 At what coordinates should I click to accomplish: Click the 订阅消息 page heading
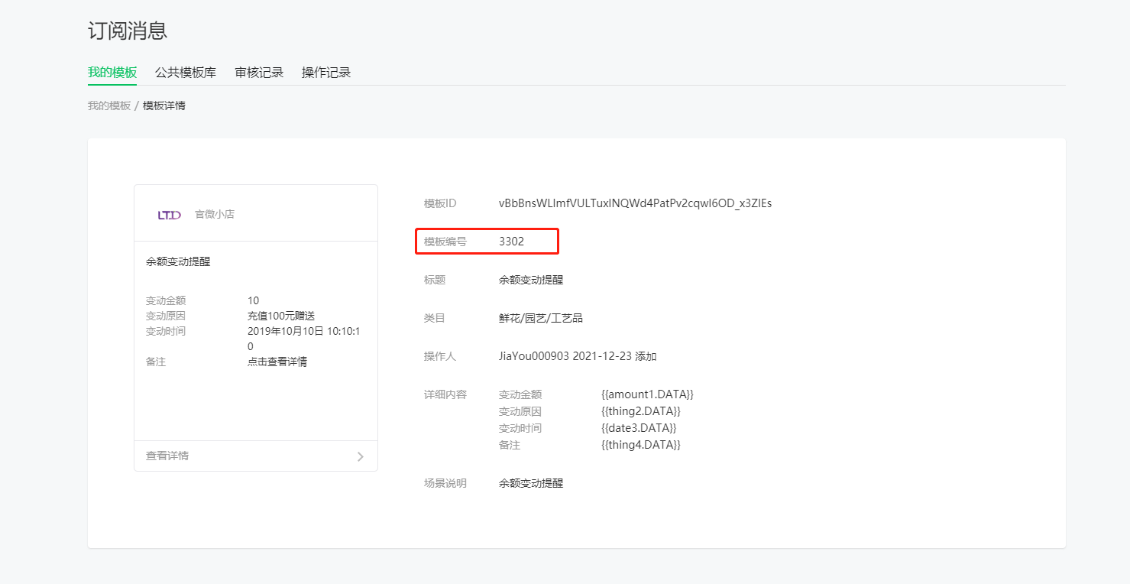(128, 31)
